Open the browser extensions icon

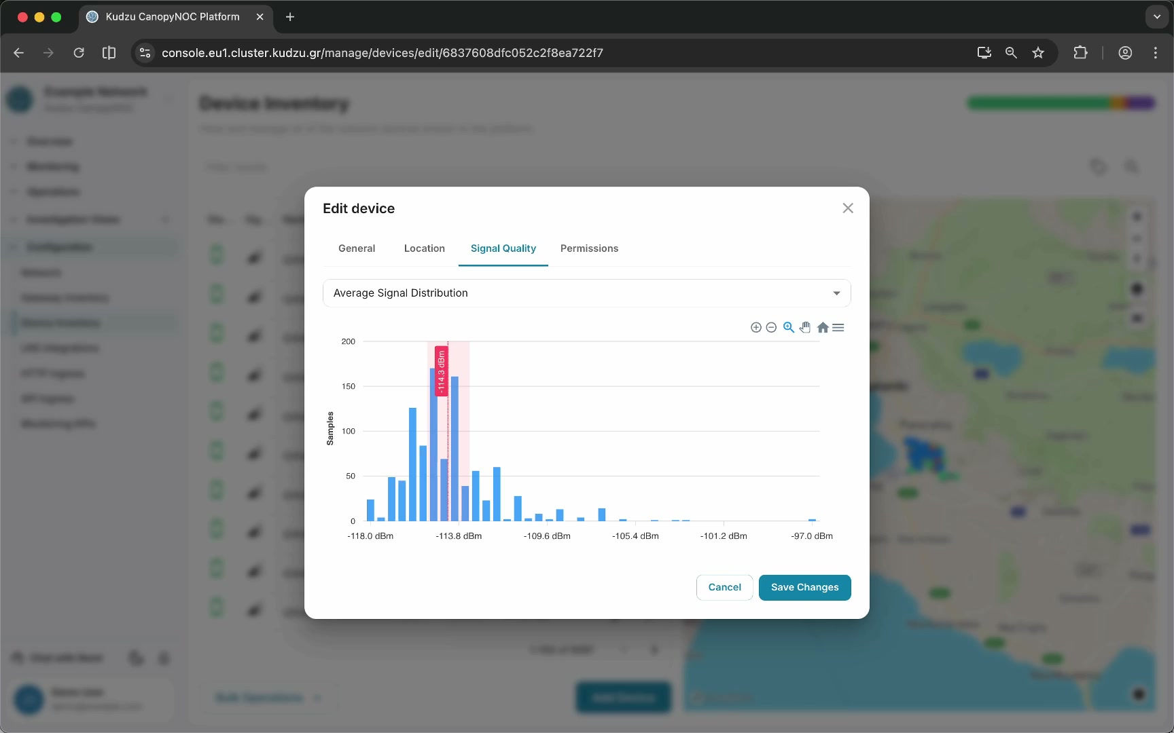1080,53
